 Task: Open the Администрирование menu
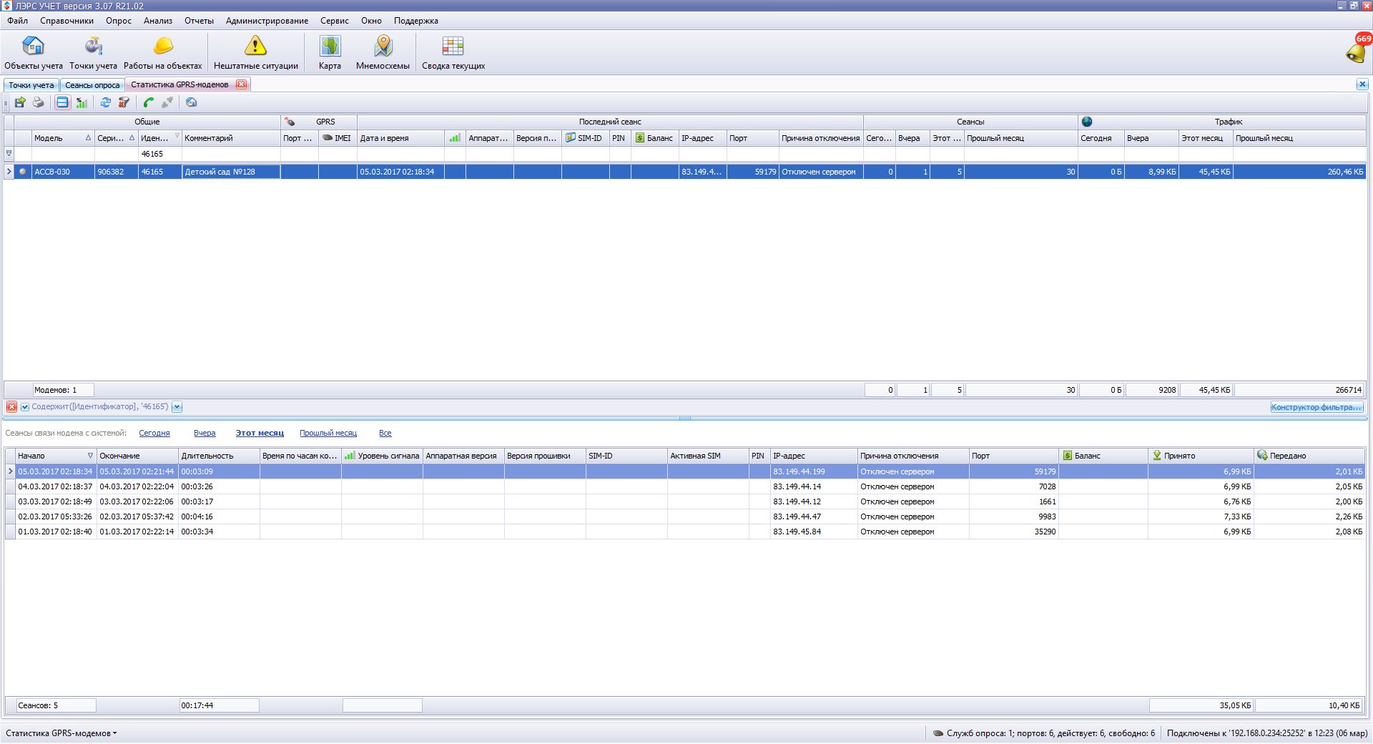tap(267, 21)
